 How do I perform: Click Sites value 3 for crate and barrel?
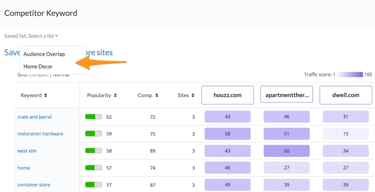tap(193, 117)
